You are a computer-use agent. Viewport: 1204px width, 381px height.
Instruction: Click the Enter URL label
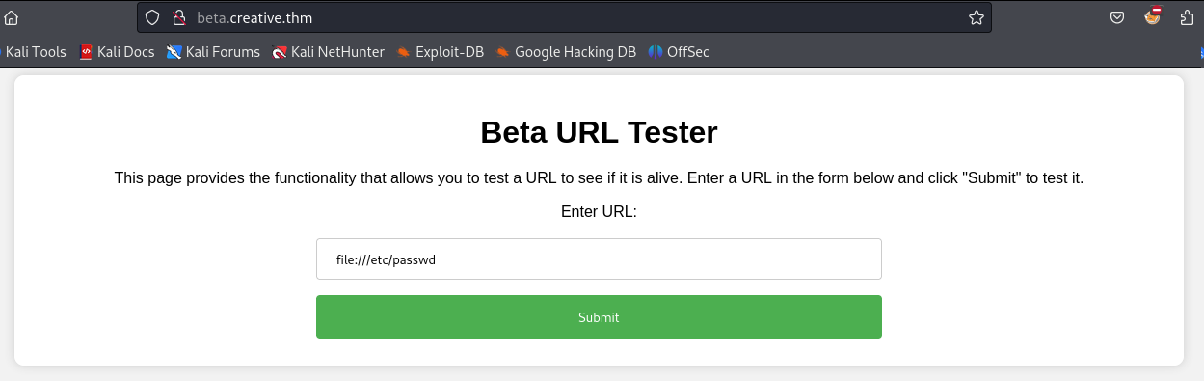click(x=599, y=211)
